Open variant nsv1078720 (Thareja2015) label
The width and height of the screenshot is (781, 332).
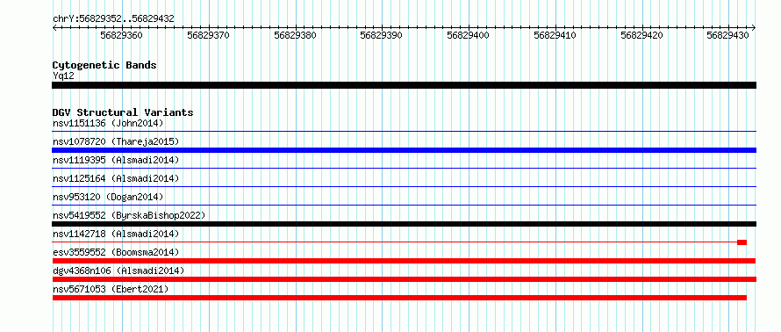coord(116,141)
